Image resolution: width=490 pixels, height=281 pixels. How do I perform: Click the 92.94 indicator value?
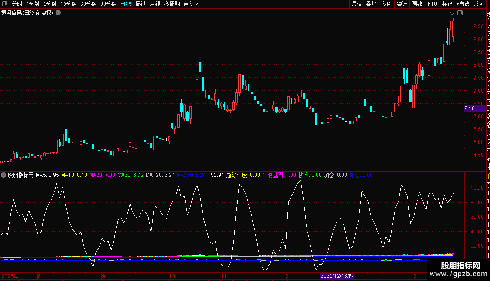coord(217,175)
